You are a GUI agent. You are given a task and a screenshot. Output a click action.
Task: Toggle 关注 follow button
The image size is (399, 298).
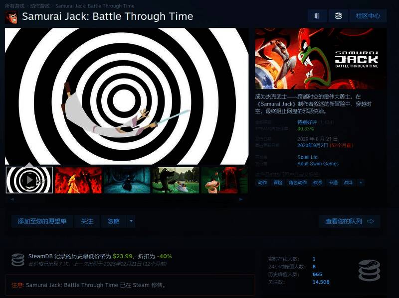[87, 221]
